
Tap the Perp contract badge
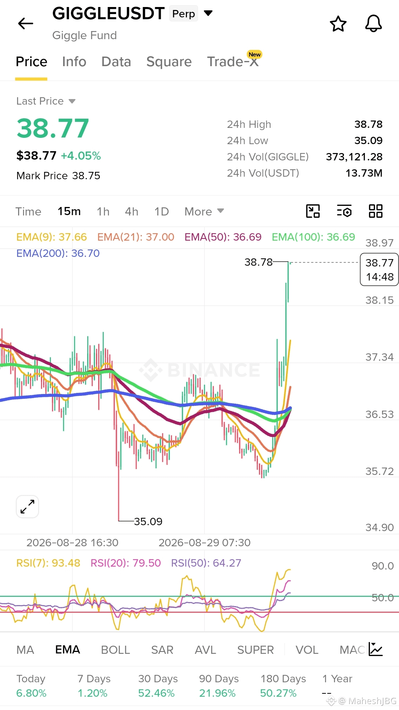(184, 14)
